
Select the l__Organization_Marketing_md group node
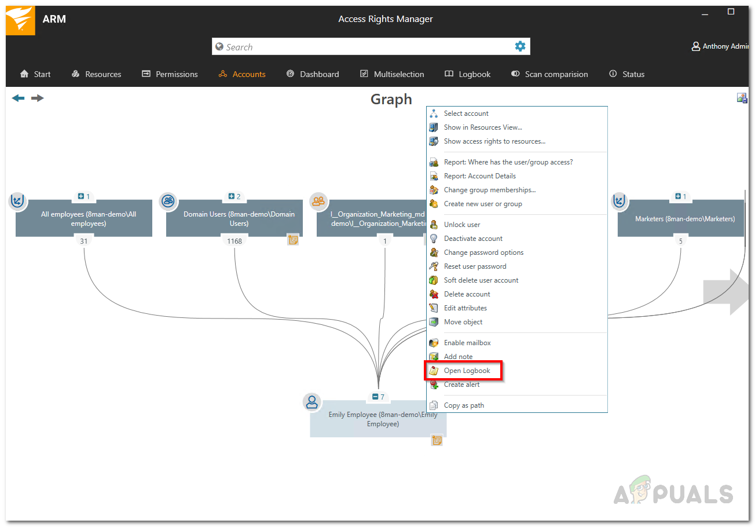click(372, 218)
